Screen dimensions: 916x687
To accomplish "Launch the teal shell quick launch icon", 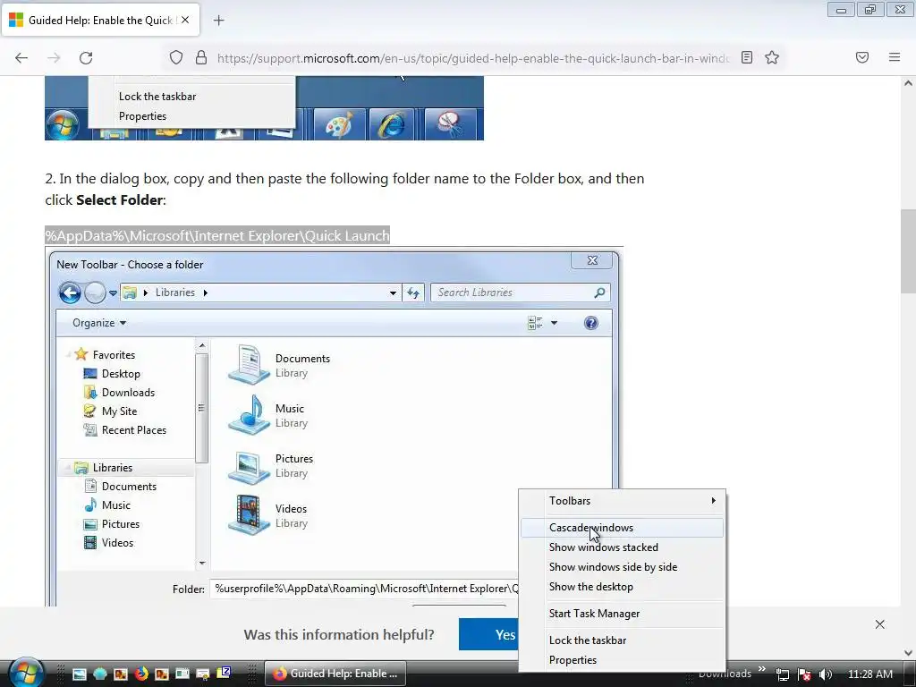I will [x=100, y=674].
